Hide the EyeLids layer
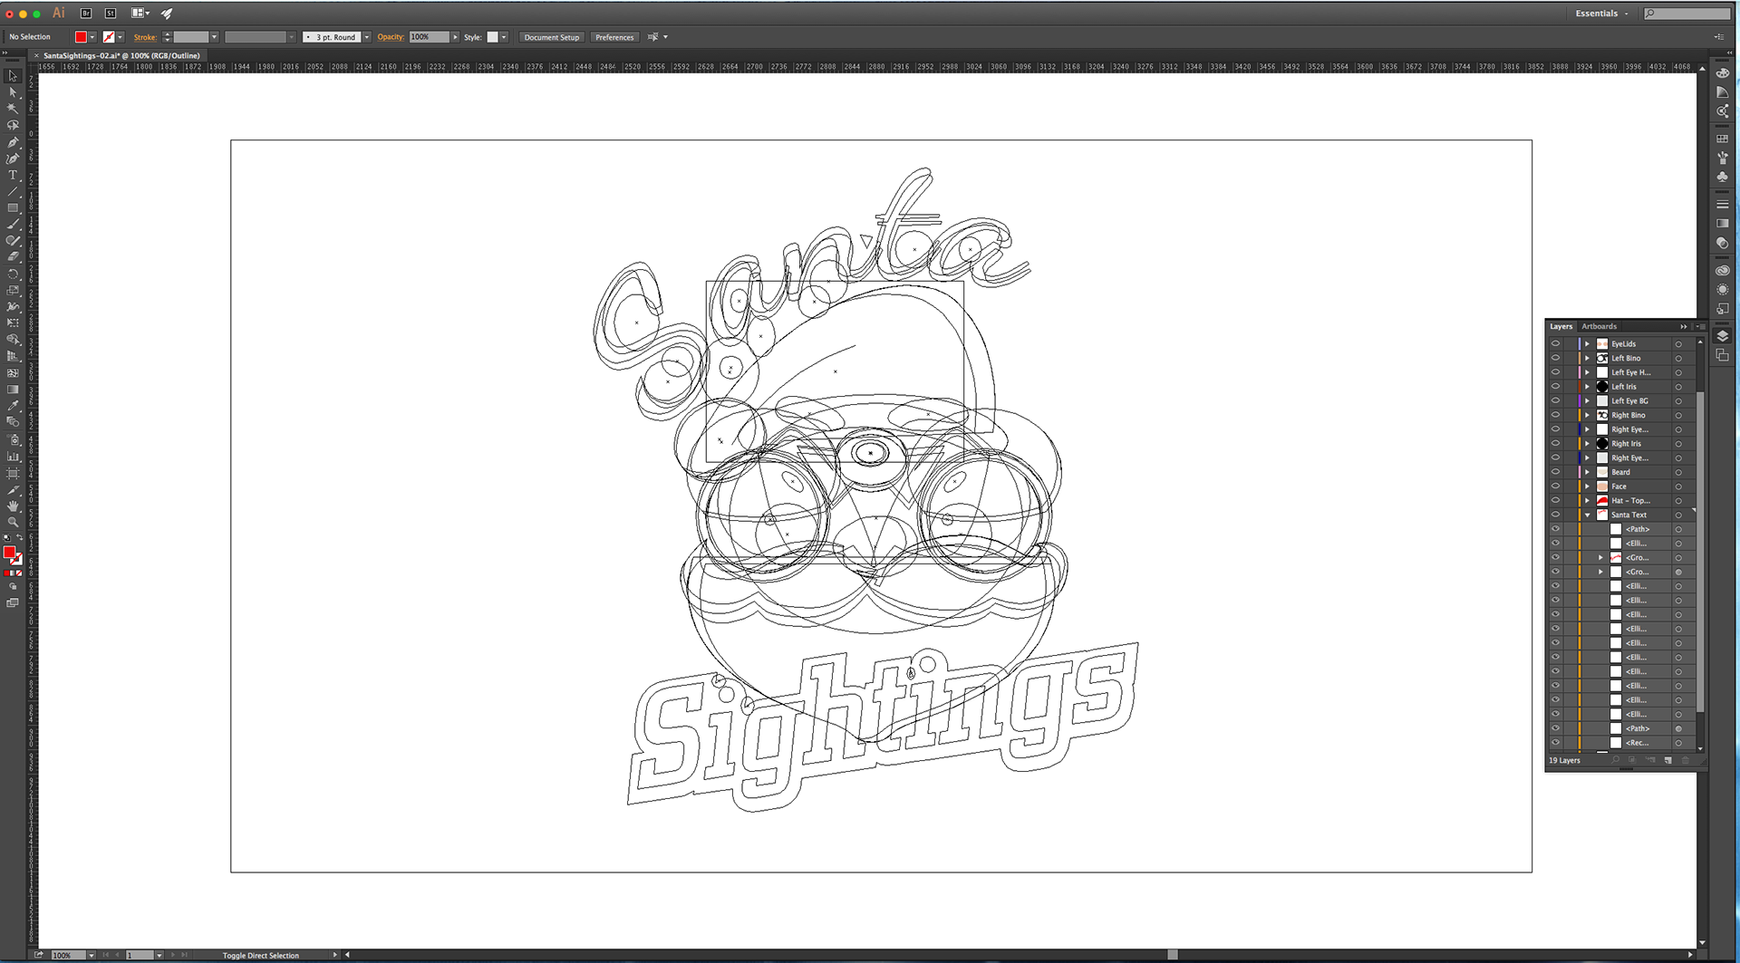Screen dimensions: 1740x963 click(x=1555, y=344)
